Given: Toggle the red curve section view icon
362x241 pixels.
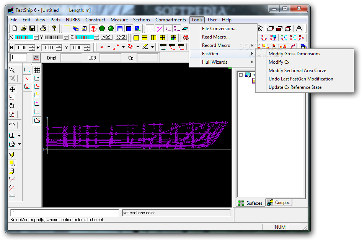Looking at the screenshot, I should click(27, 79).
